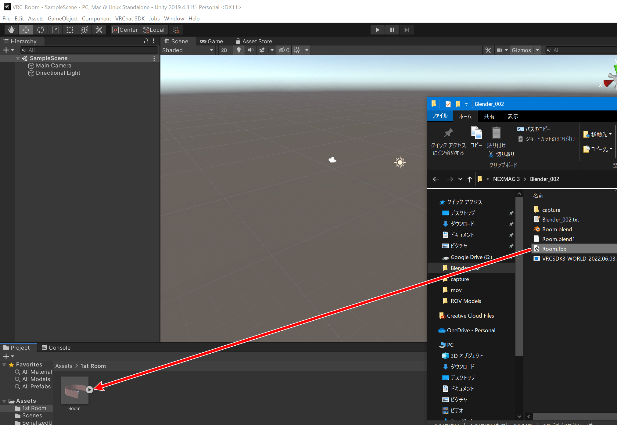Switch to the Game tab
Viewport: 617px width, 425px height.
(211, 41)
